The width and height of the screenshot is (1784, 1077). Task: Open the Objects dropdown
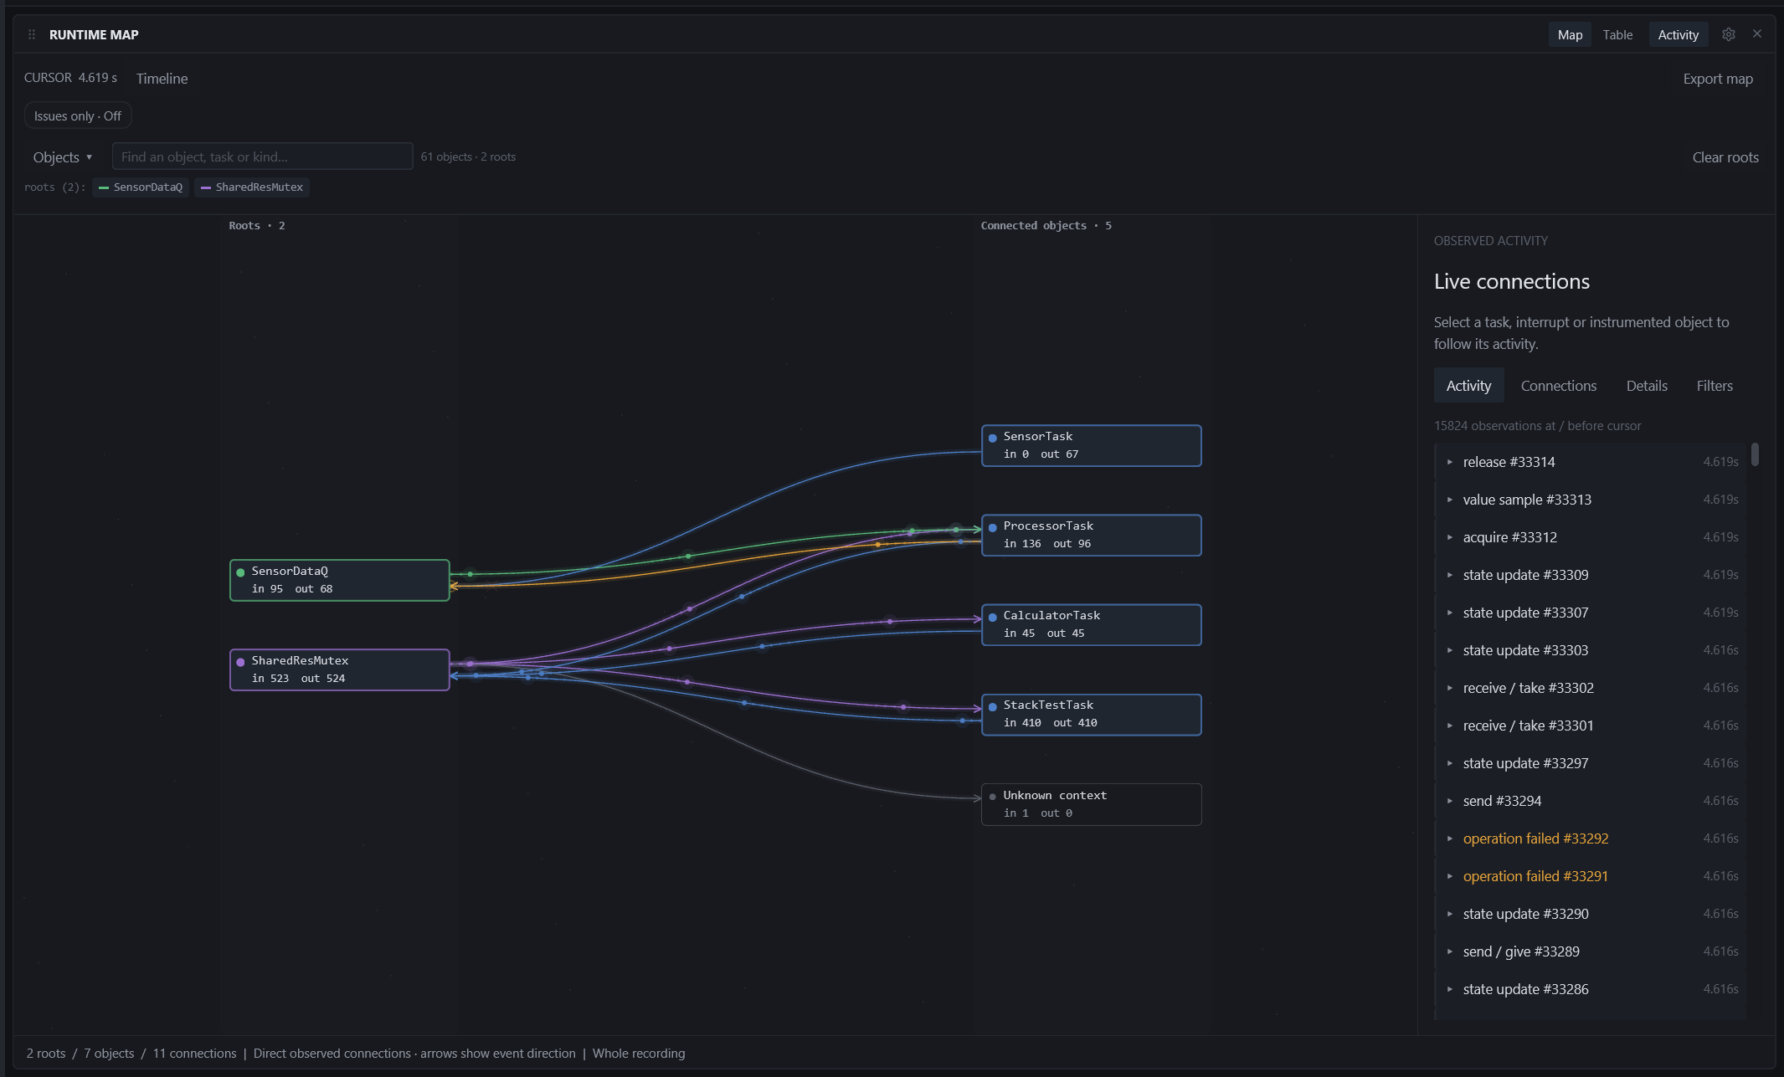click(x=63, y=156)
